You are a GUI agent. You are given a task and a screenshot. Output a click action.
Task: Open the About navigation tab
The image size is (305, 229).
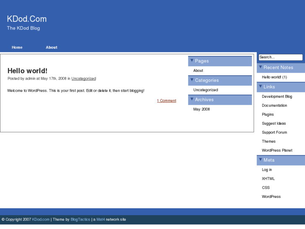(52, 47)
